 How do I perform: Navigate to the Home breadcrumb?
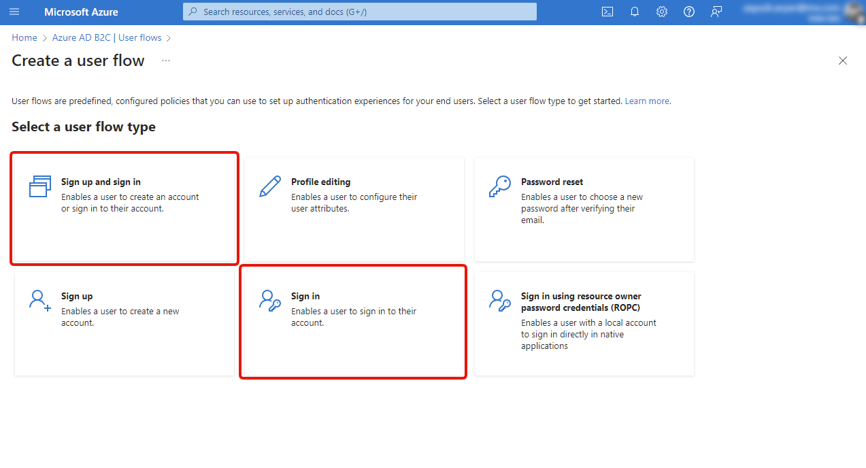24,37
